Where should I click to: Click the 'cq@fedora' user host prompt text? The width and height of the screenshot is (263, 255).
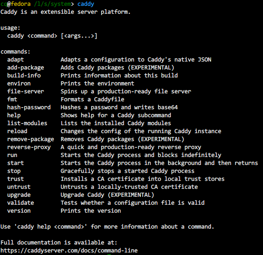pyautogui.click(x=15, y=4)
